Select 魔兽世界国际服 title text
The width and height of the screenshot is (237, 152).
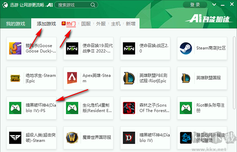[x=97, y=137]
